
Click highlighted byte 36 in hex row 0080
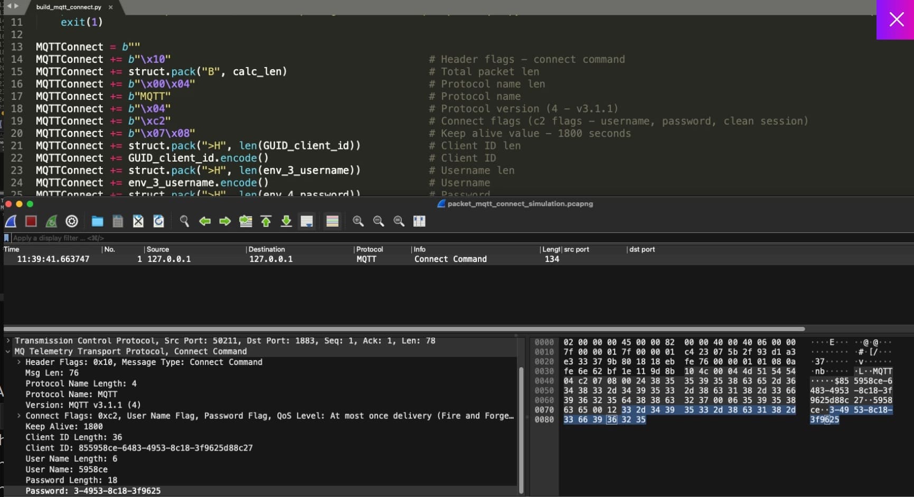[x=611, y=420]
